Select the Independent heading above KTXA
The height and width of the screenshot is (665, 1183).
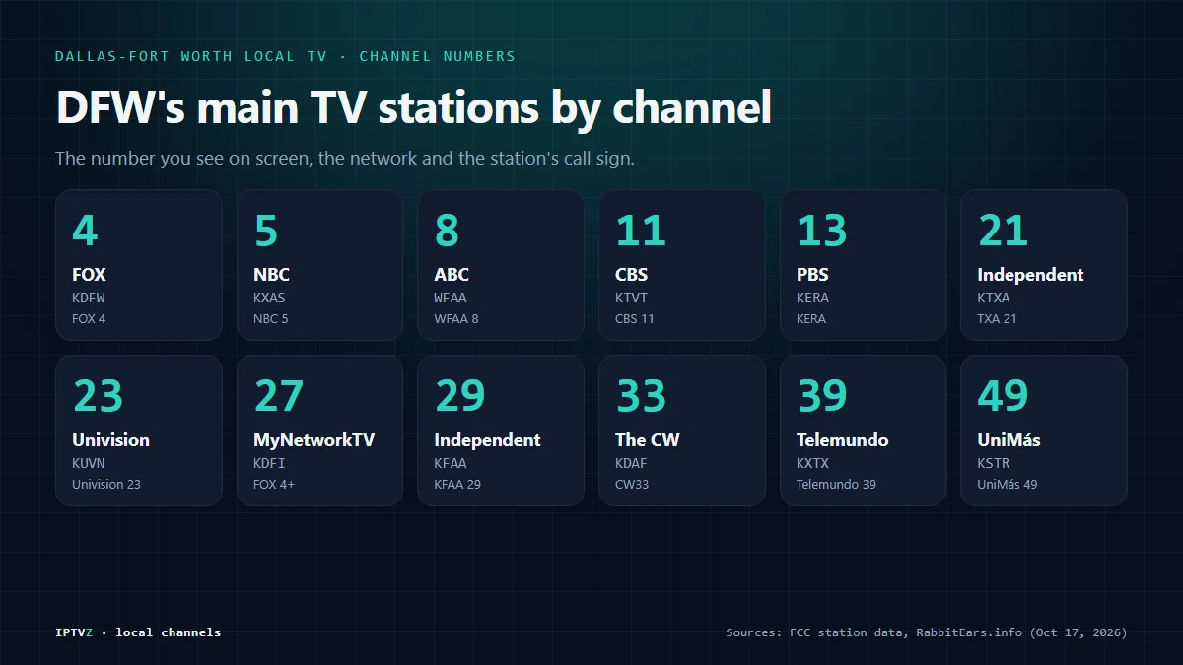(1030, 275)
